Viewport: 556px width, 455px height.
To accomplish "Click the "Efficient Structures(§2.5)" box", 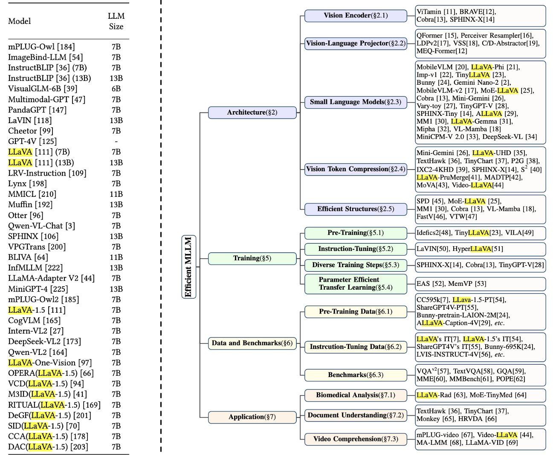I will click(356, 209).
